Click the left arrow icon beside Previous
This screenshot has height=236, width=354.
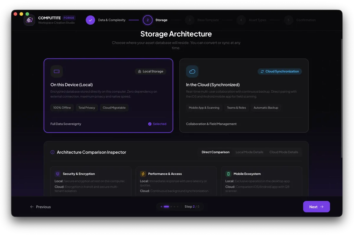(32, 207)
